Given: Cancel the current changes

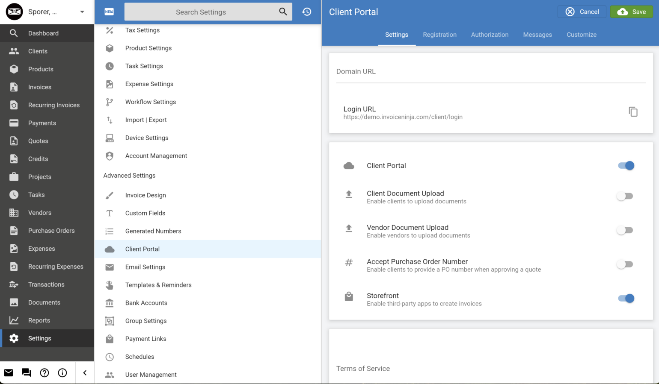Looking at the screenshot, I should click(582, 12).
